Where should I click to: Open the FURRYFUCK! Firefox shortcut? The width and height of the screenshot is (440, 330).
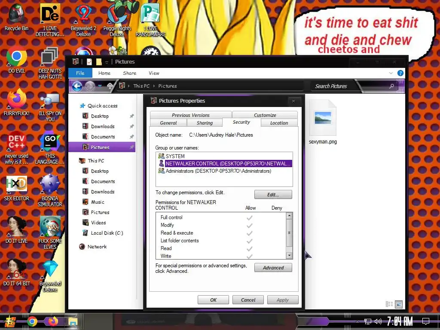[17, 103]
